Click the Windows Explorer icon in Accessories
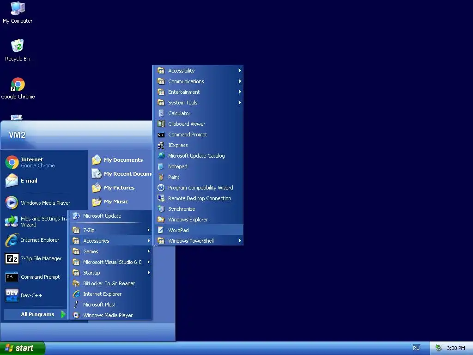 [161, 220]
